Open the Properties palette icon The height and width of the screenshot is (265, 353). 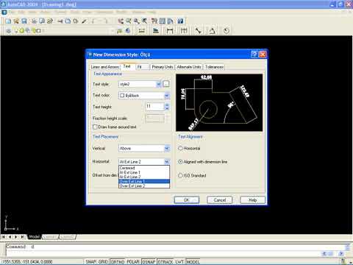[x=154, y=21]
